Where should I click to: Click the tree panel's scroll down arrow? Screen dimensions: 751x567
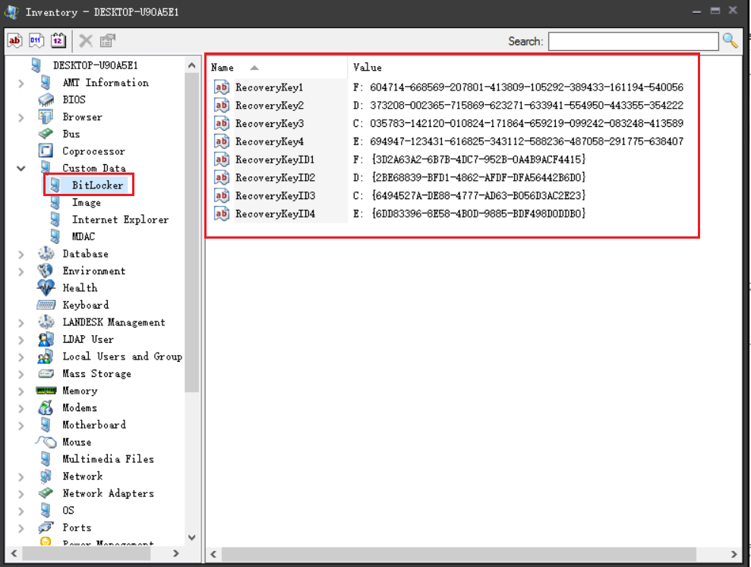click(191, 537)
